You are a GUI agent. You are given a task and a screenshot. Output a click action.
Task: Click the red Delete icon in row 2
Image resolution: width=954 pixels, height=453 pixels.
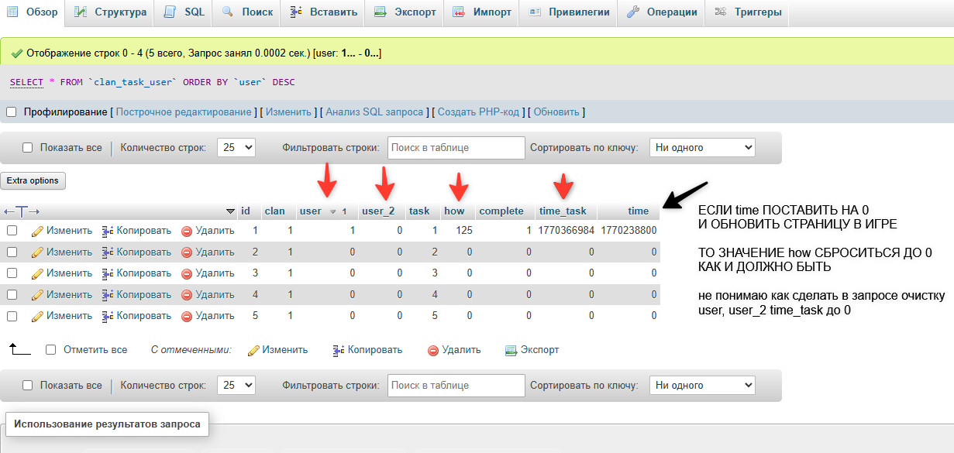click(186, 252)
